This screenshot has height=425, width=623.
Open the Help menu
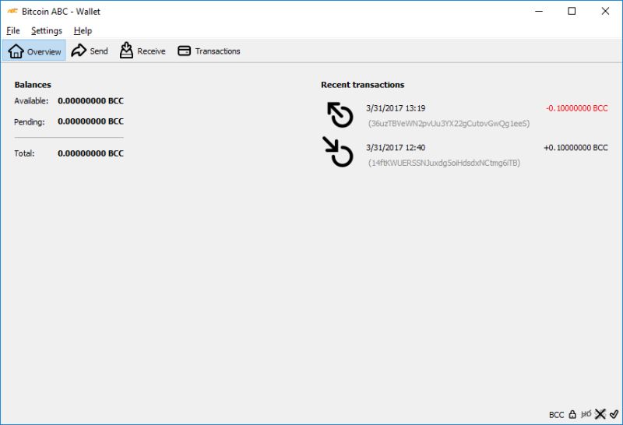click(x=83, y=30)
